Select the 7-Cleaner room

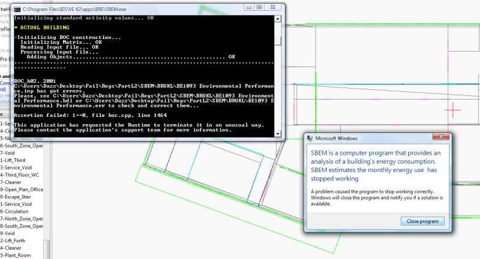click(11, 182)
